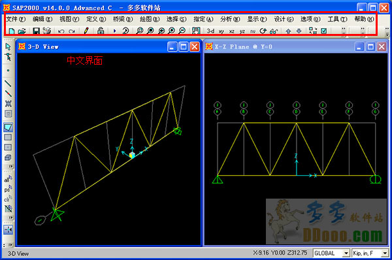Image resolution: width=392 pixels, height=260 pixels.
Task: Open the 文件 (File) menu
Action: pyautogui.click(x=16, y=19)
